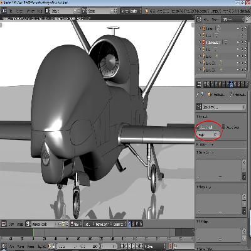Click the screen layout browse icon
251x251 pixels.
(48, 11)
